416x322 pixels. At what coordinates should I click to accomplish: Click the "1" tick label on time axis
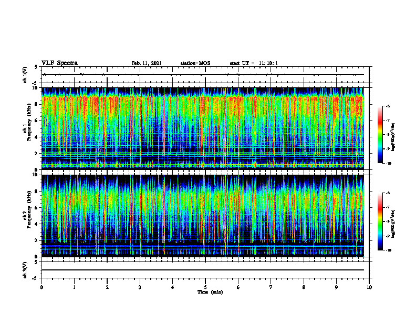[x=74, y=287]
